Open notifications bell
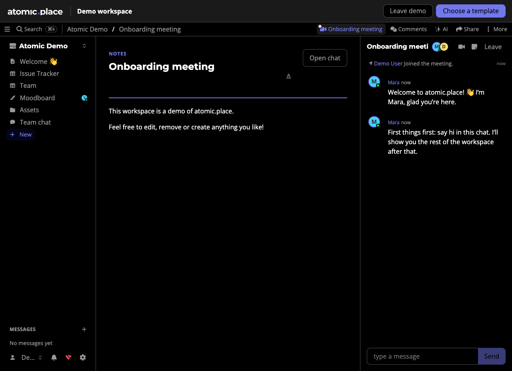 click(54, 357)
